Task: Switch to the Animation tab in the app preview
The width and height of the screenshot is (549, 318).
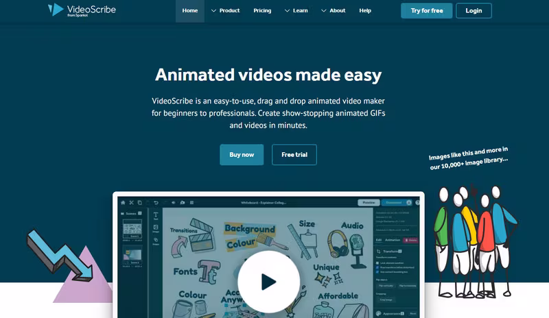Action: (x=393, y=240)
